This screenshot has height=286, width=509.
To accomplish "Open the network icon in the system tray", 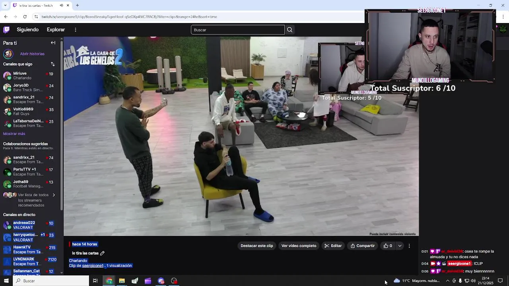I will click(x=467, y=281).
